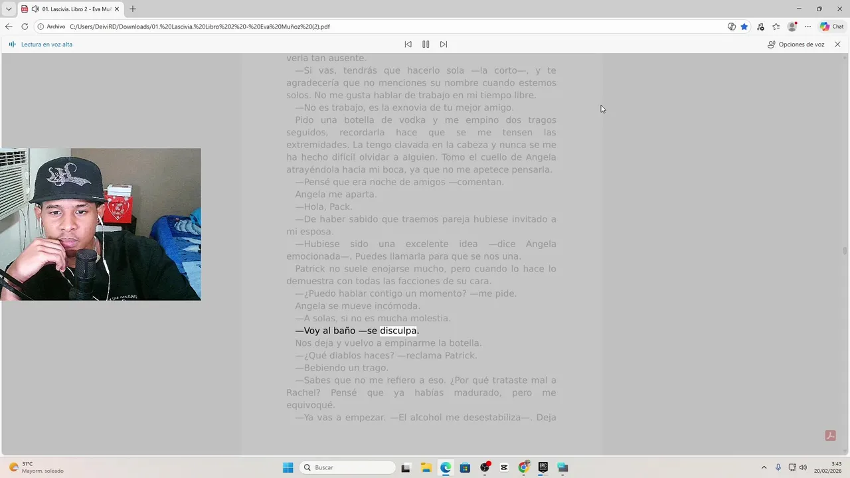Toggle the favorites star for this page

tap(744, 27)
